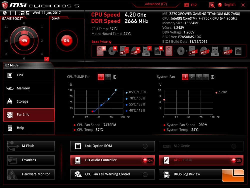
Task: Click the 55°C/38% fan curve point
Action: point(101,105)
